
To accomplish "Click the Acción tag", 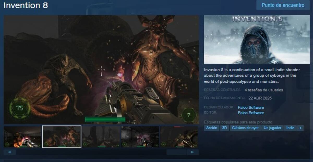I will coord(212,128).
